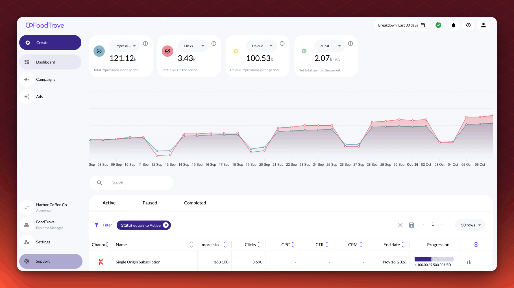Viewport: 514px width, 288px height.
Task: Click the info icon on eCost card
Action: click(350, 43)
